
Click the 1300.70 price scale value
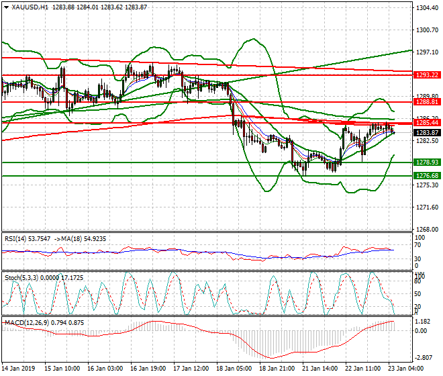point(428,30)
